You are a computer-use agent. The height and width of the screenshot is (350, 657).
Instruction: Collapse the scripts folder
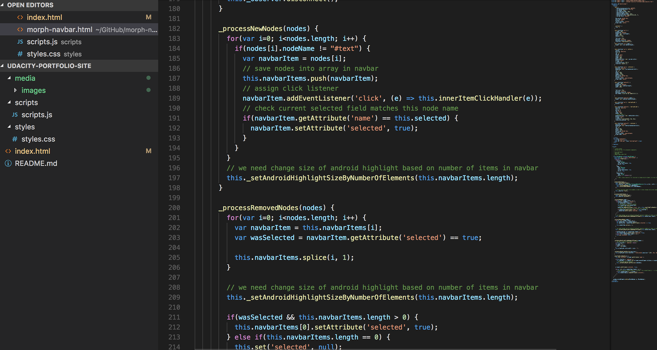(9, 102)
